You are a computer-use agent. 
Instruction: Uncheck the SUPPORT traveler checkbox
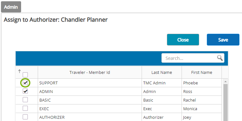point(25,83)
